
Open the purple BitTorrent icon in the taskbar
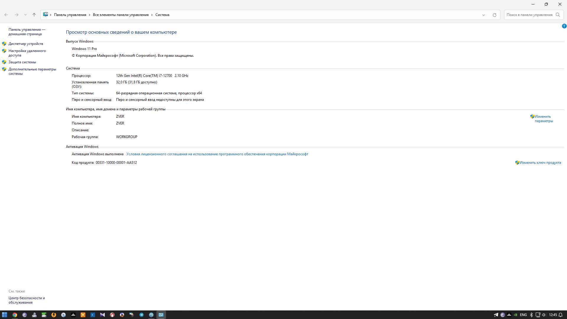[x=25, y=315]
